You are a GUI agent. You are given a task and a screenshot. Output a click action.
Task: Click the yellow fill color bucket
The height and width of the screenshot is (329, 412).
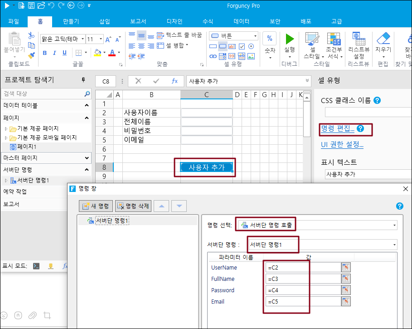pyautogui.click(x=97, y=53)
